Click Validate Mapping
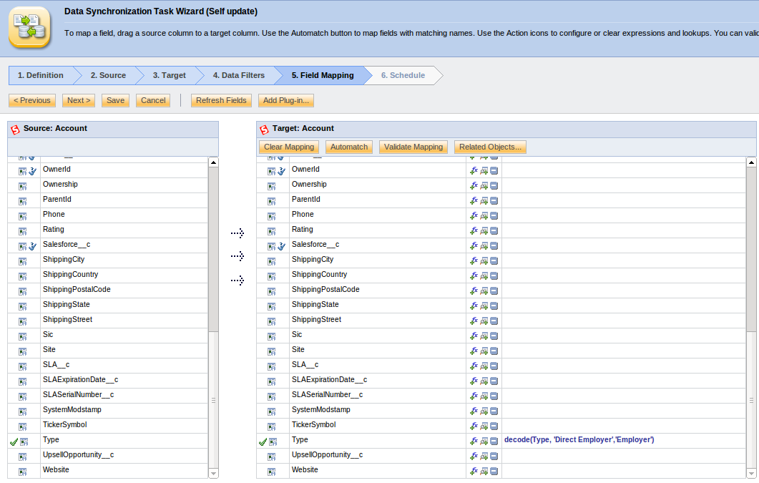This screenshot has width=759, height=483. click(x=413, y=147)
